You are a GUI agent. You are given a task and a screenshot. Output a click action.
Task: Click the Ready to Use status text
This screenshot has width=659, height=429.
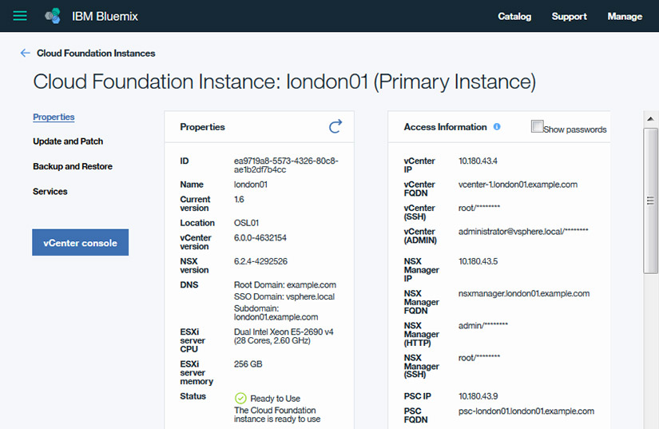point(276,399)
